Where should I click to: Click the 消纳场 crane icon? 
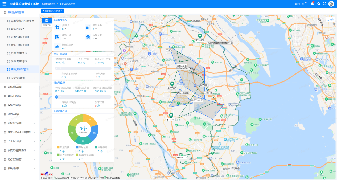point(57,27)
